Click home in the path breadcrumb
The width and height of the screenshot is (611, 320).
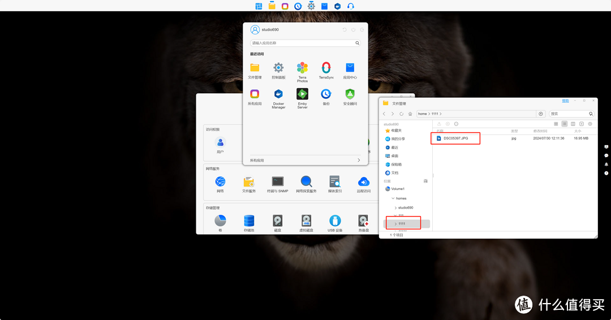(422, 114)
